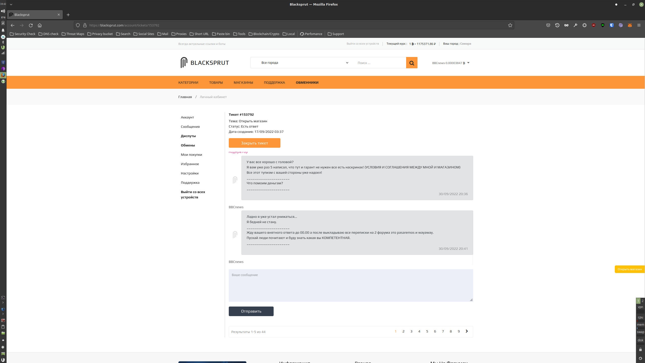645x363 pixels.
Task: Click the Отправить button
Action: [x=251, y=311]
